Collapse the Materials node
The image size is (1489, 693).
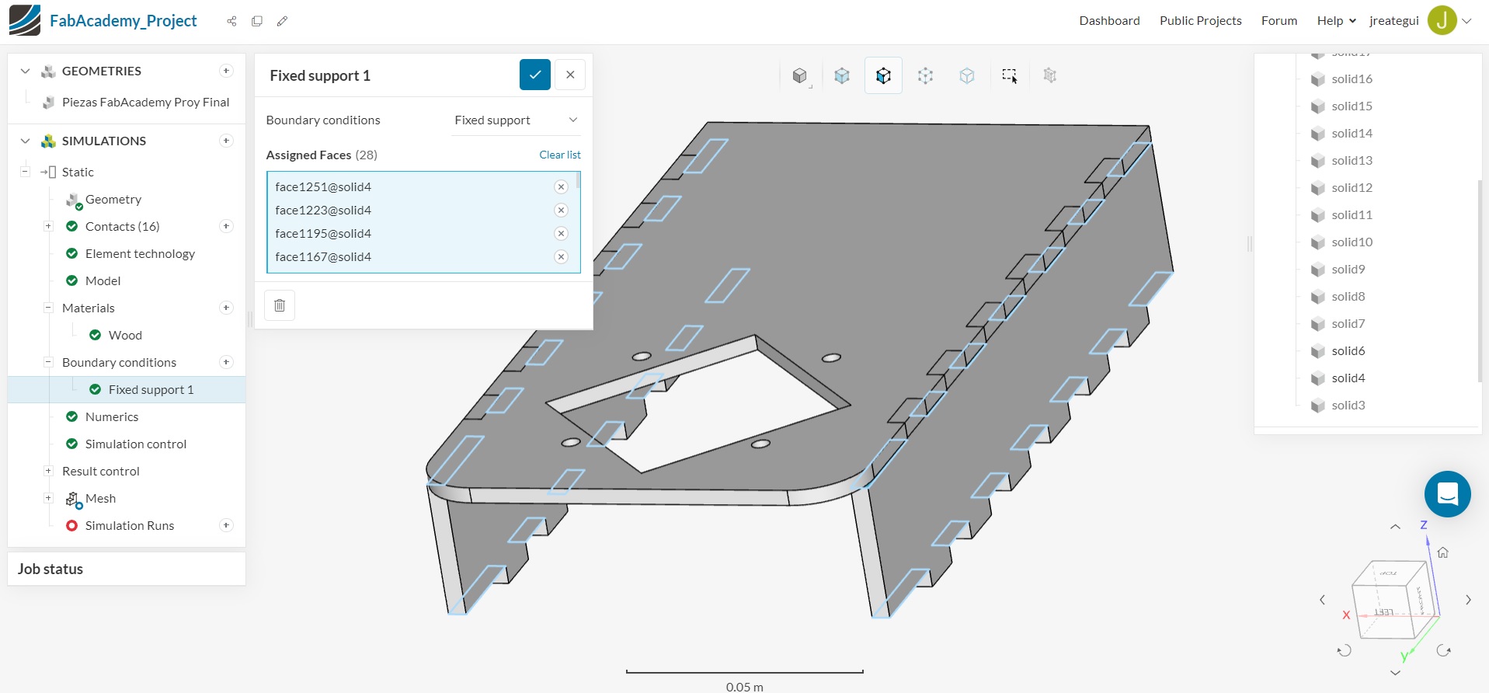point(48,308)
